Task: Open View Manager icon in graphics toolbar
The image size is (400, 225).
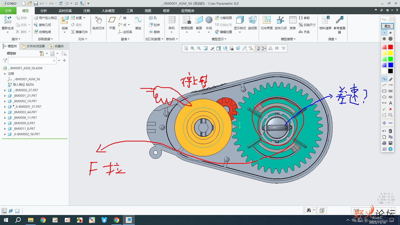Action: pyautogui.click(x=231, y=48)
